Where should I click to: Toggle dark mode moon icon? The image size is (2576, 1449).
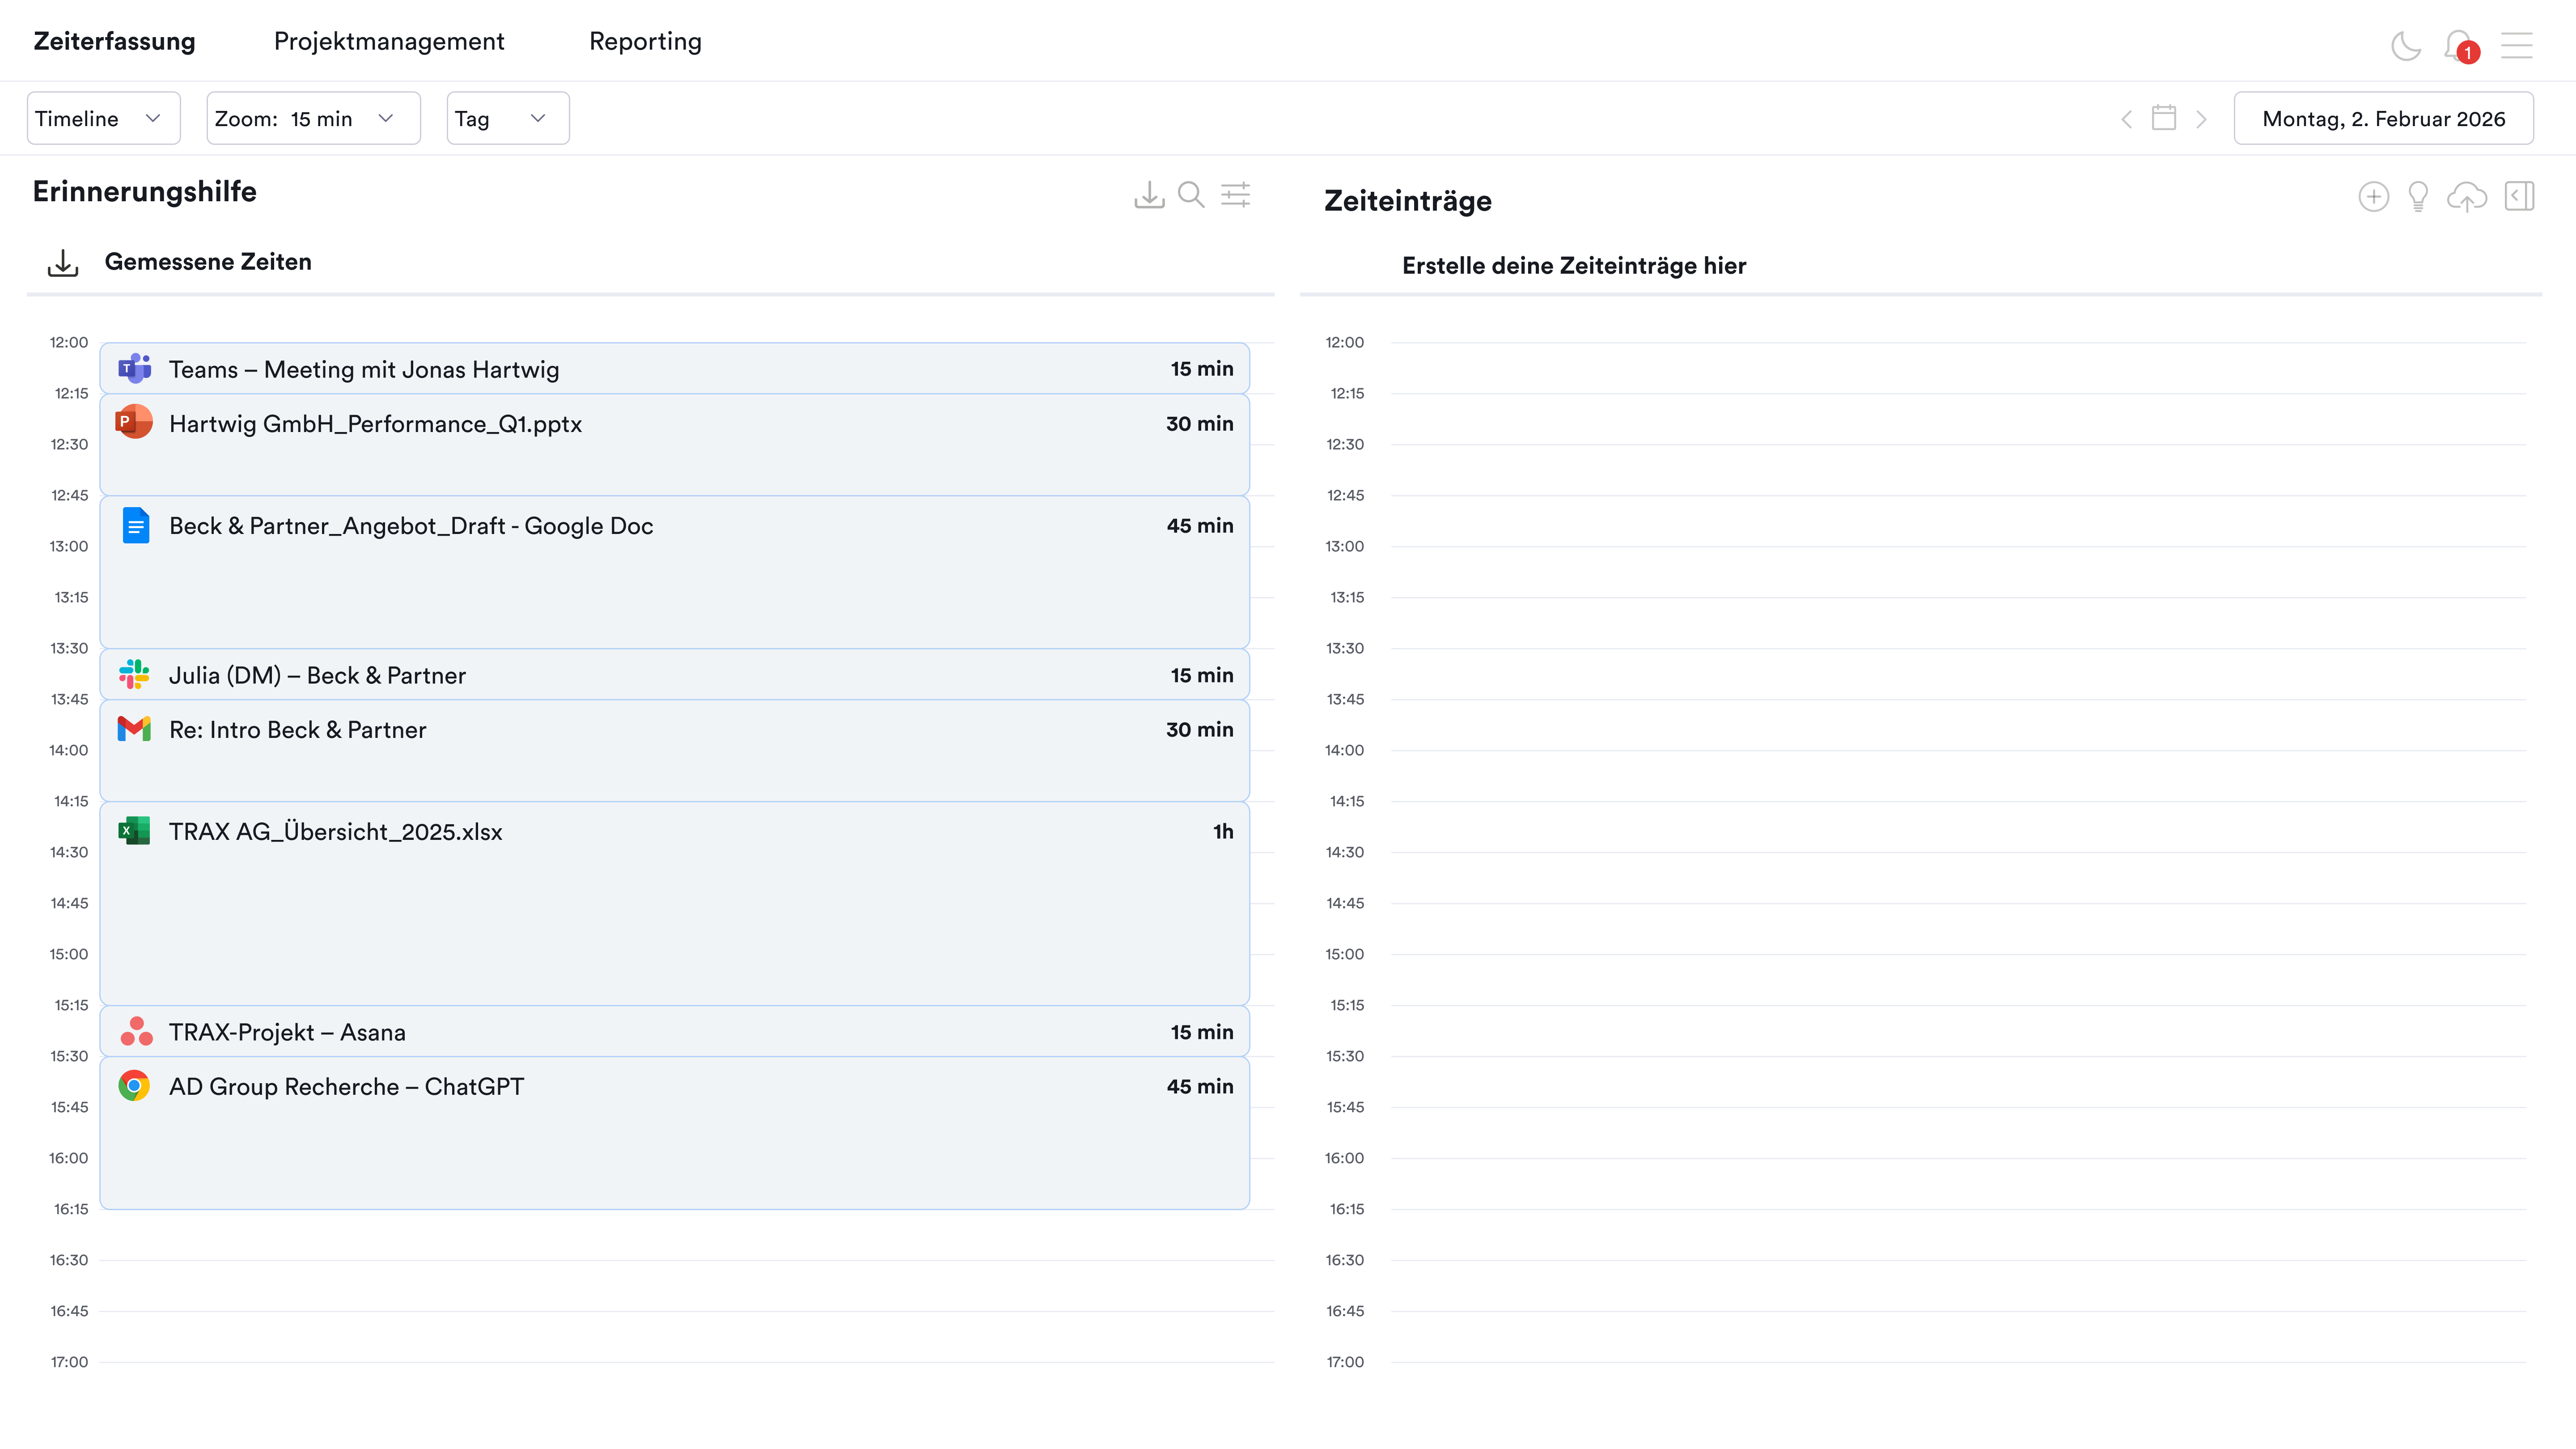(x=2405, y=45)
